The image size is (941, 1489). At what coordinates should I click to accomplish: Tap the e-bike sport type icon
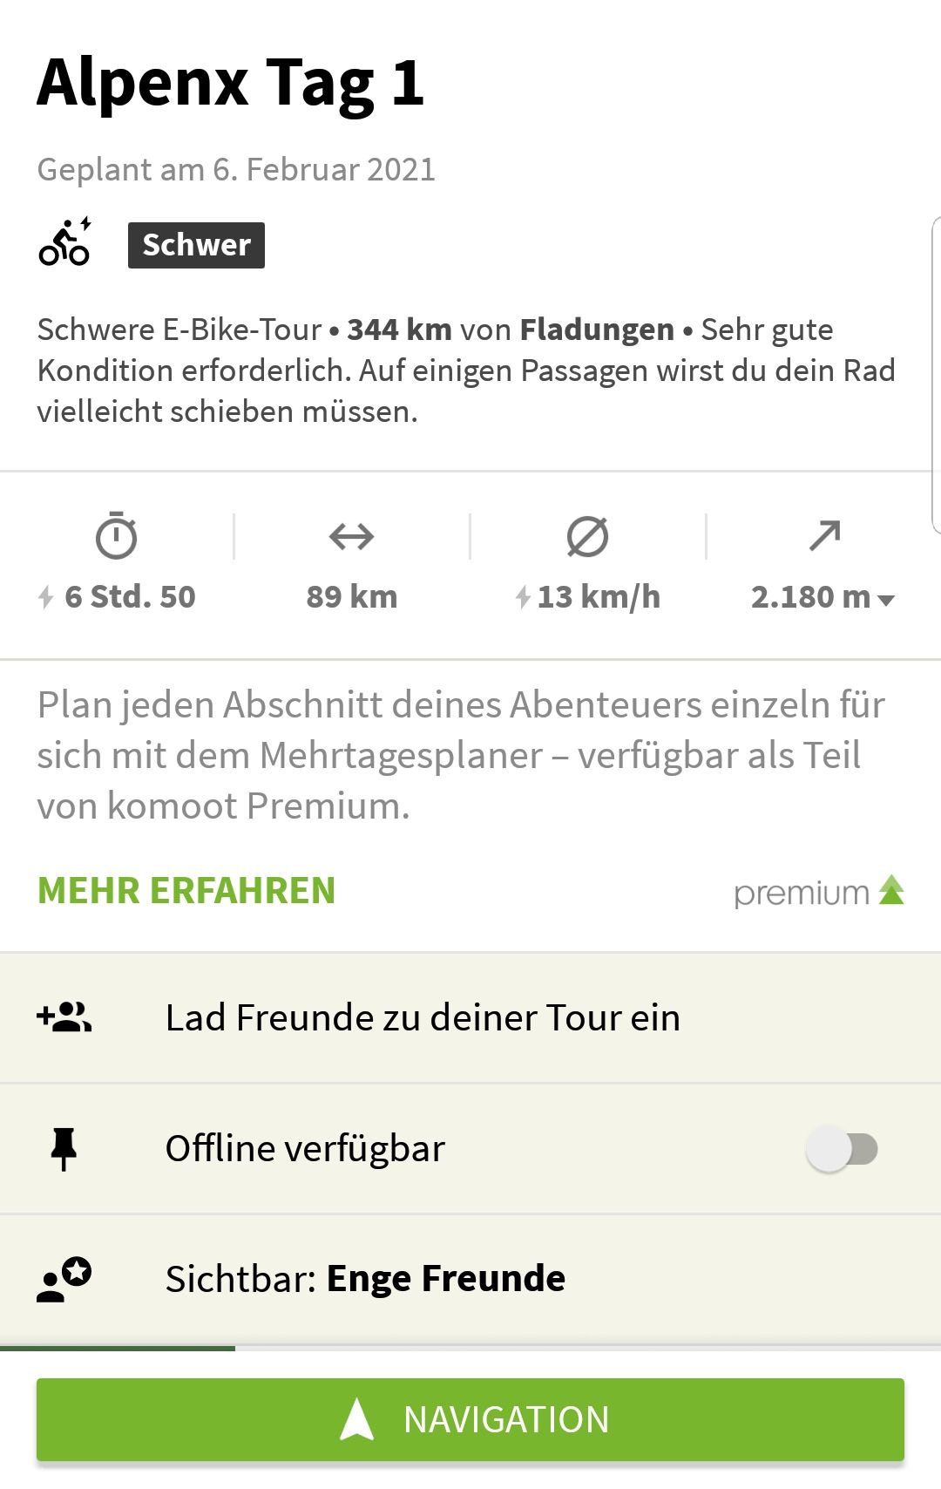coord(64,243)
